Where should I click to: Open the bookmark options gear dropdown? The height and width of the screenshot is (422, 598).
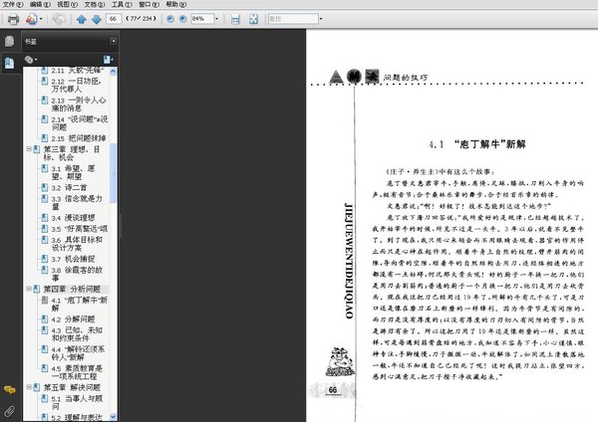click(x=31, y=60)
